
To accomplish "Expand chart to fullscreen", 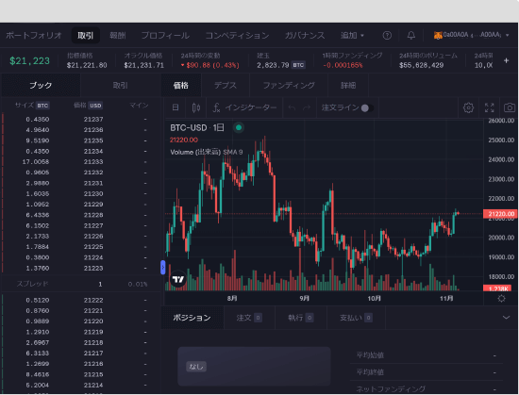I will [x=489, y=107].
